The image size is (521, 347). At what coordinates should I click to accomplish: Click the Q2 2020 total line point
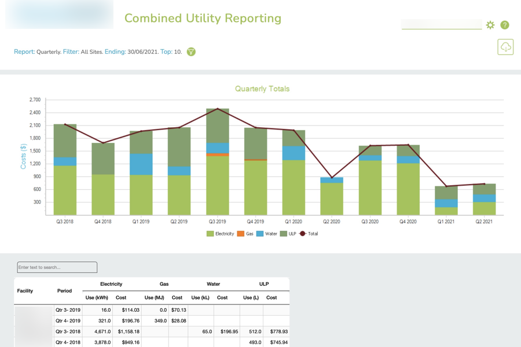332,178
